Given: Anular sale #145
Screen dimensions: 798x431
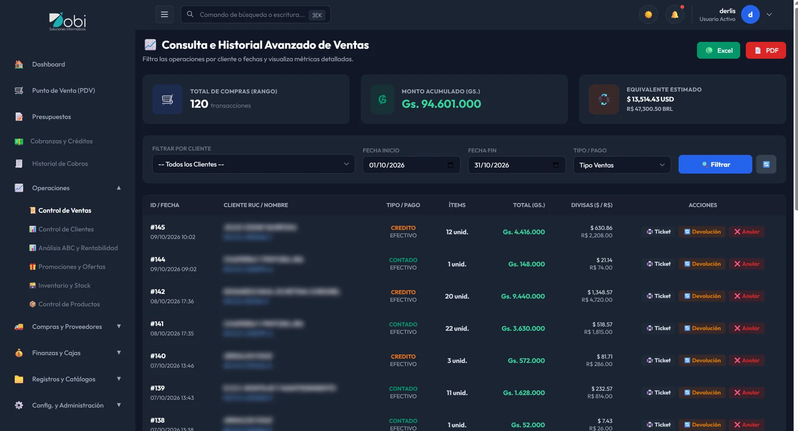Looking at the screenshot, I should coord(747,232).
